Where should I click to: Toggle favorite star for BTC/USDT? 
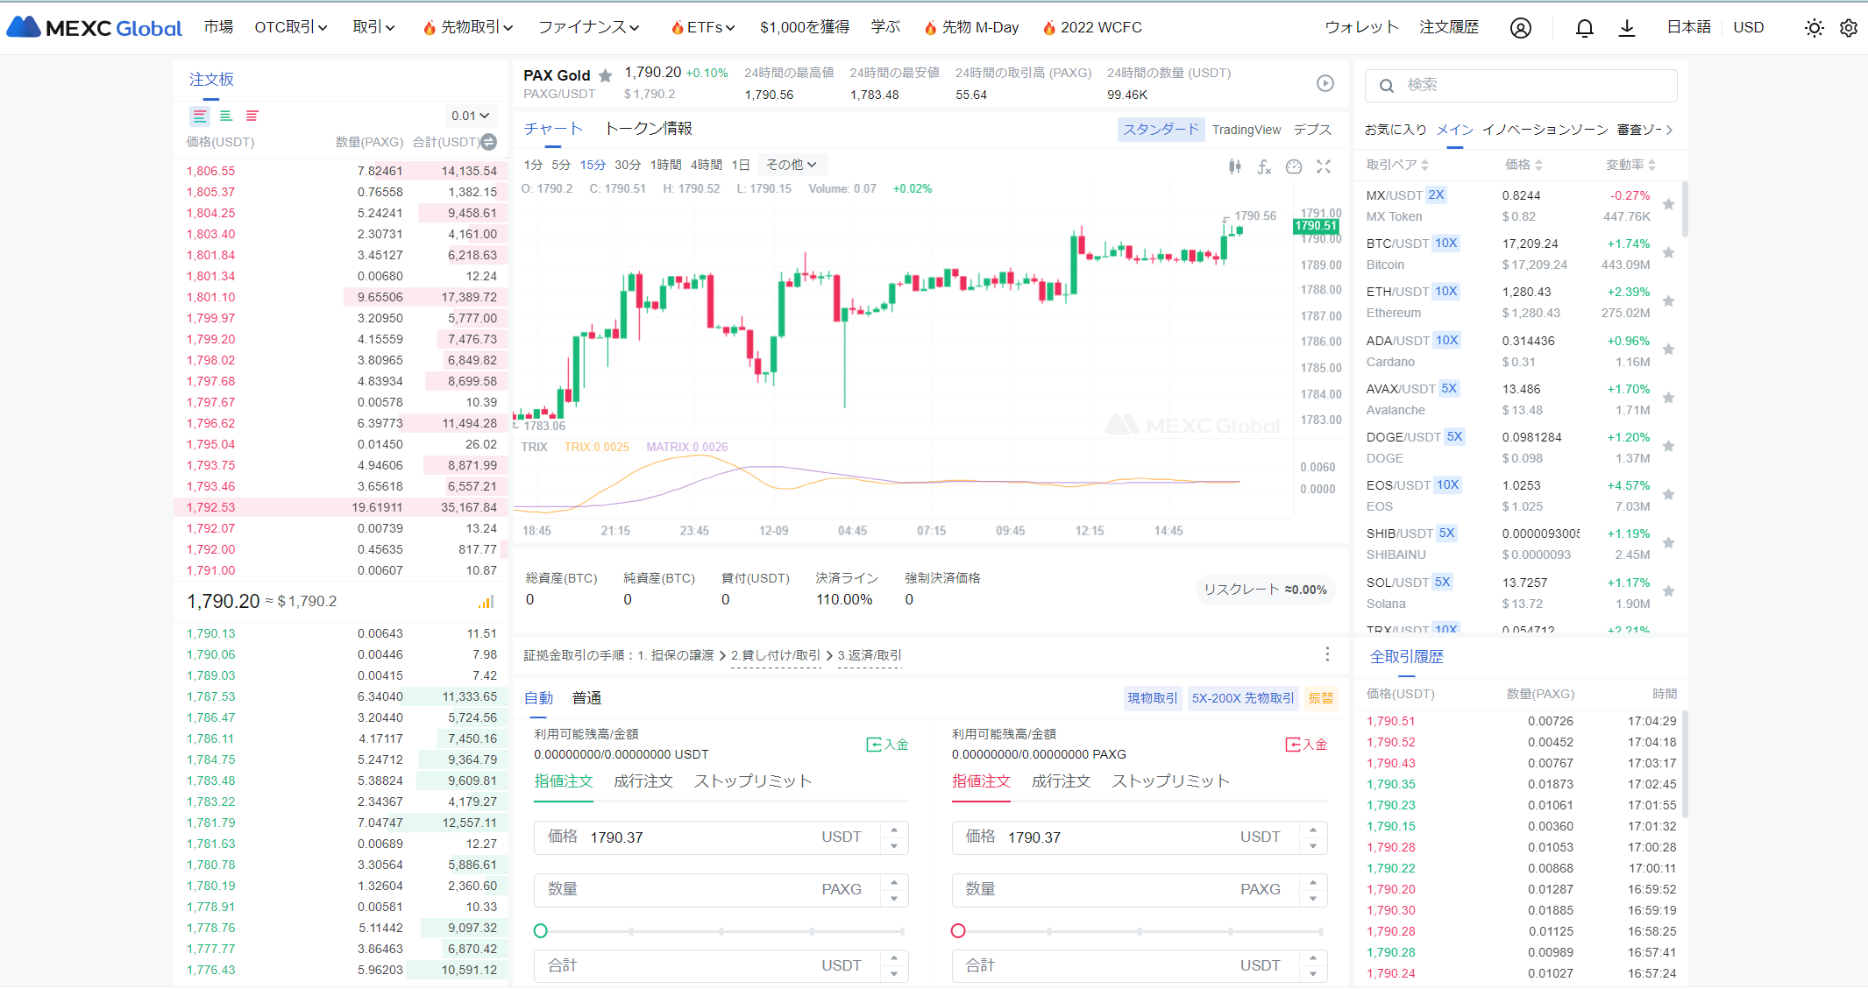(1669, 253)
